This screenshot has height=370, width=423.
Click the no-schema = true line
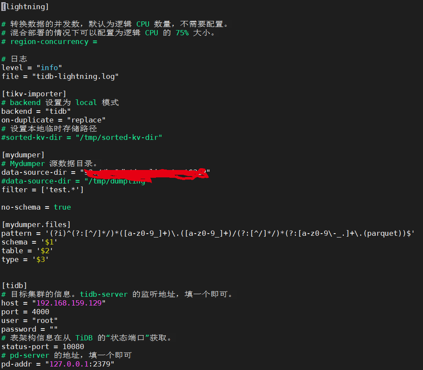click(36, 207)
